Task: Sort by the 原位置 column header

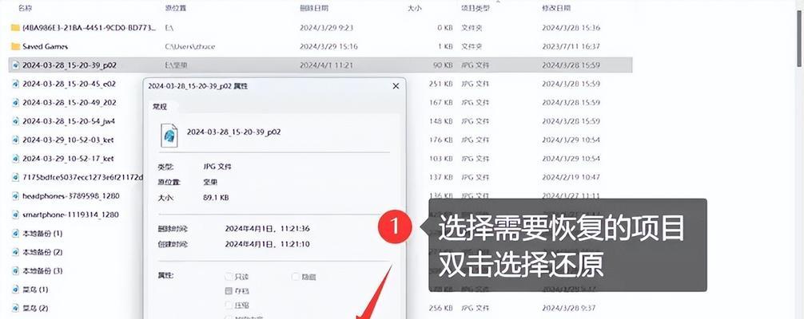Action: [175, 8]
